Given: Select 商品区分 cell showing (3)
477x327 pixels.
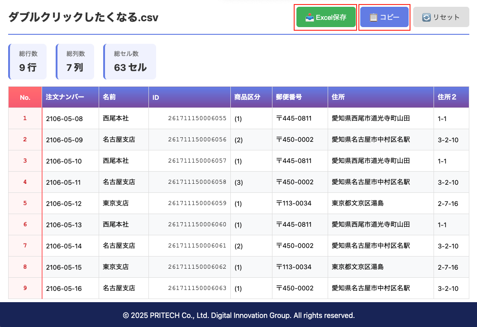Looking at the screenshot, I should [251, 182].
